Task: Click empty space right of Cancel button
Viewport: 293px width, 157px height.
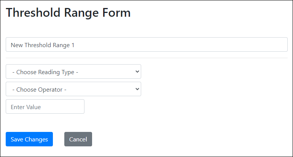Action: pyautogui.click(x=171, y=139)
